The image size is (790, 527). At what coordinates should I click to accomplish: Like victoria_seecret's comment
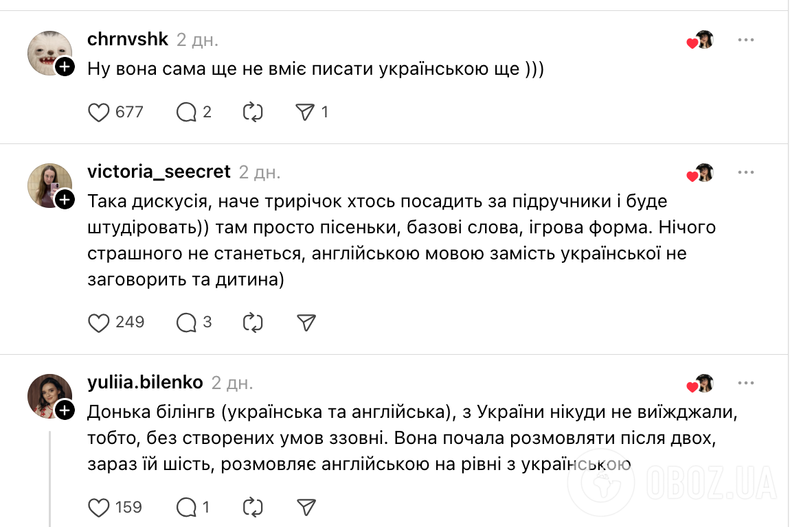(x=98, y=322)
